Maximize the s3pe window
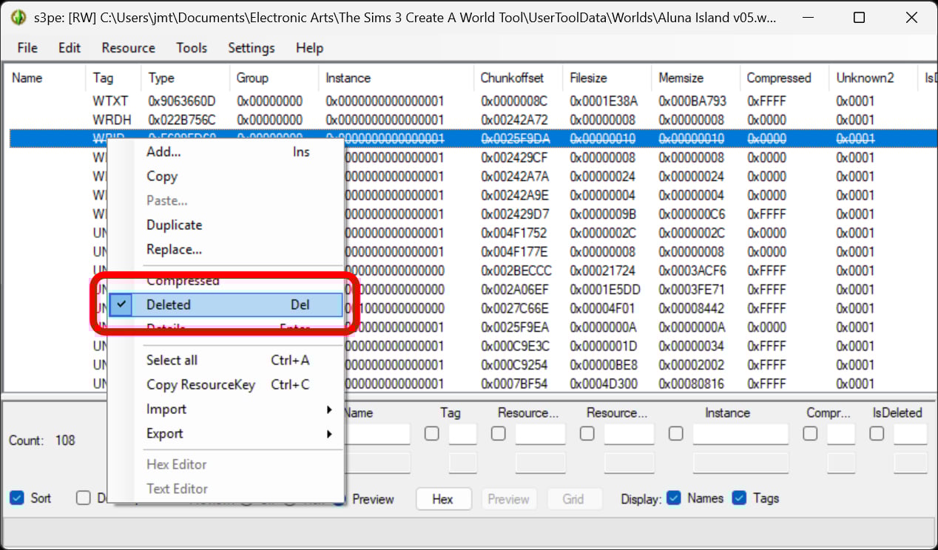Viewport: 938px width, 550px height. click(859, 18)
